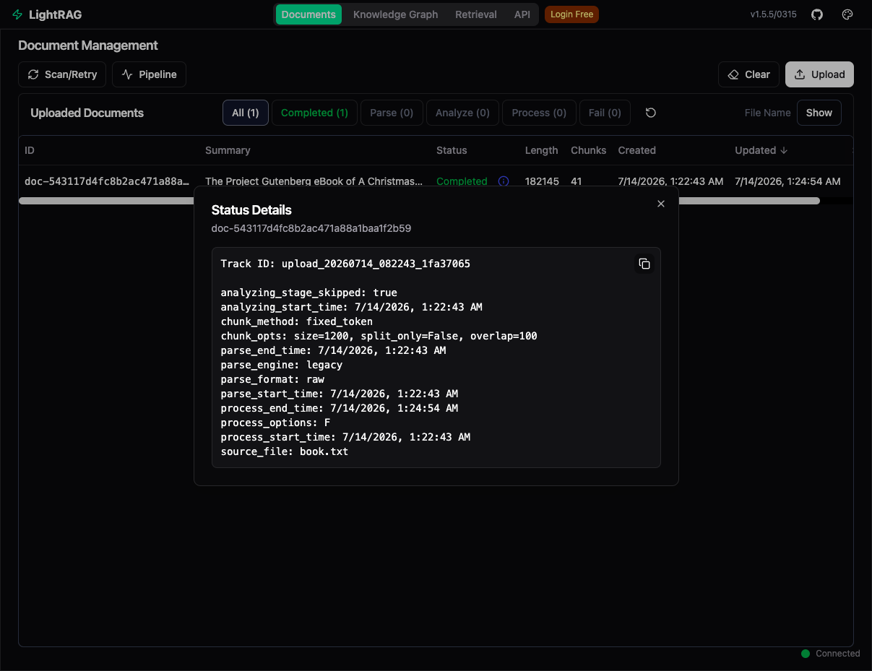Click the chunk_method: fixed_token line
The width and height of the screenshot is (872, 671).
[297, 321]
